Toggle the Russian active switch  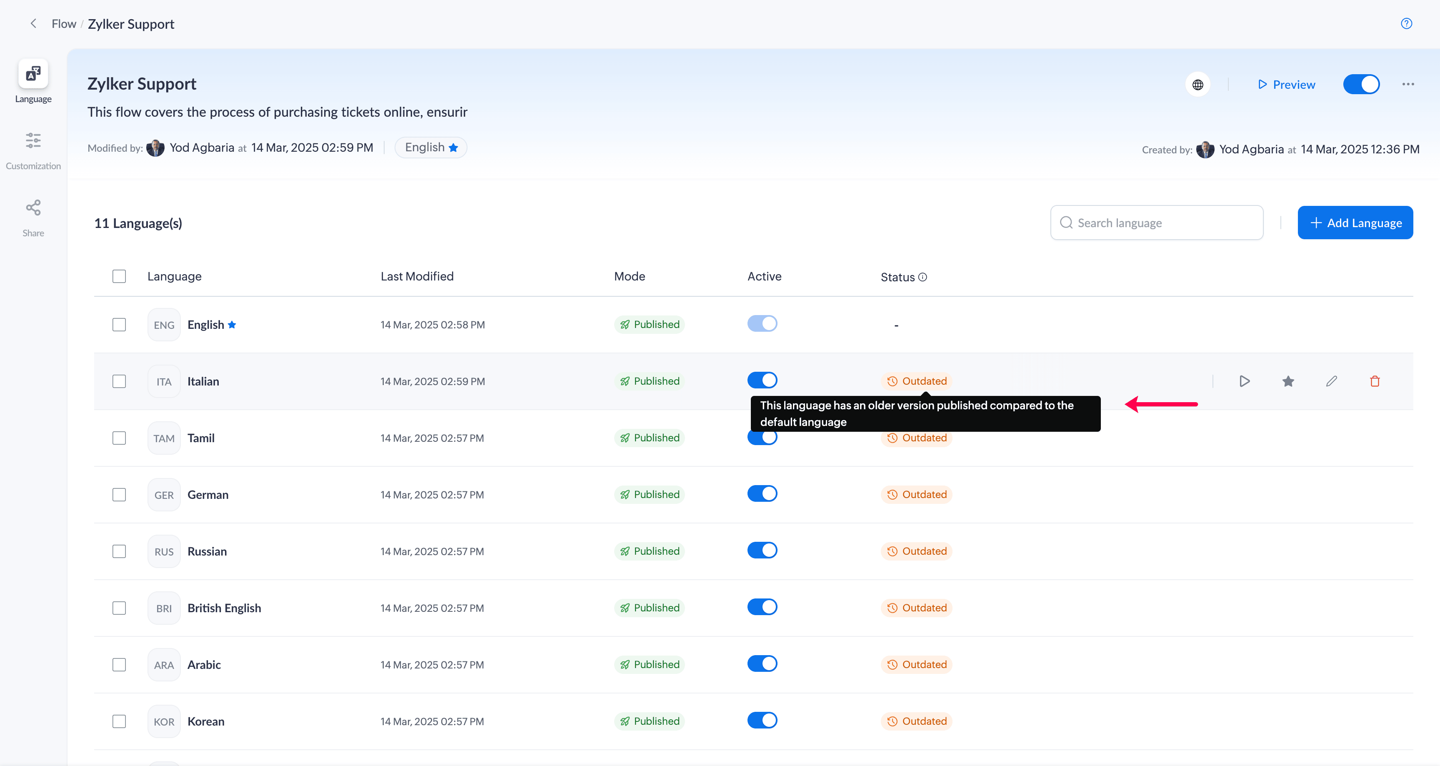pyautogui.click(x=762, y=550)
